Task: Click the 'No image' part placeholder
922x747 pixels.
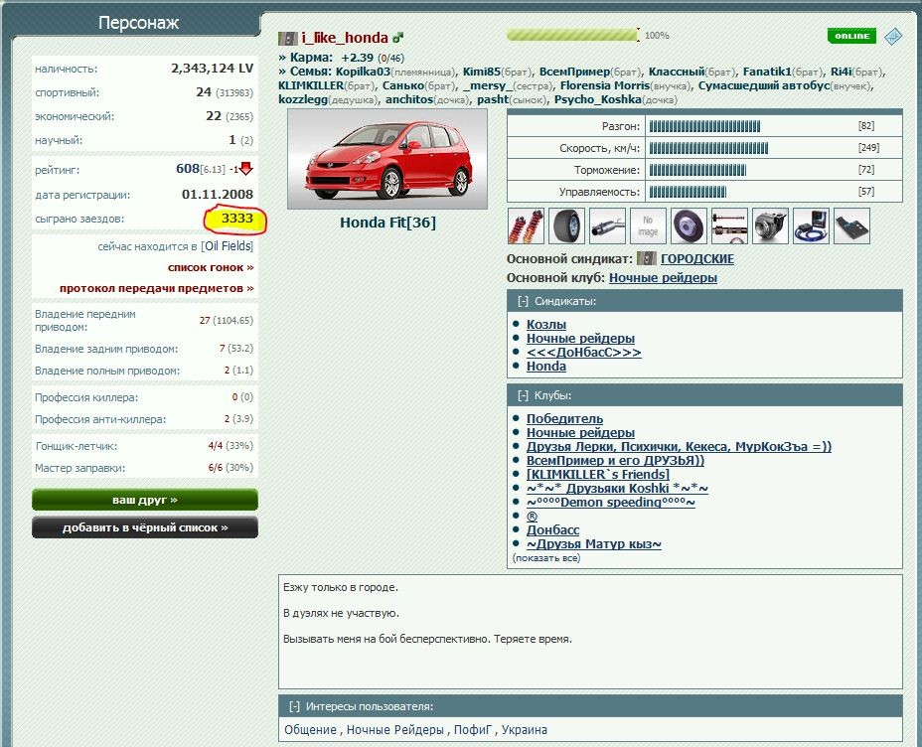Action: 648,225
